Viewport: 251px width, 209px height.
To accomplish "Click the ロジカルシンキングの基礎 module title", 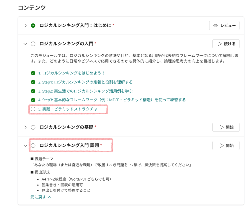I will pyautogui.click(x=66, y=127).
